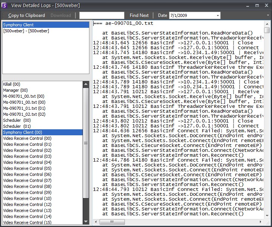Image resolution: width=272 pixels, height=227 pixels.
Task: Click the search text field in toolbar
Action: tap(102, 15)
